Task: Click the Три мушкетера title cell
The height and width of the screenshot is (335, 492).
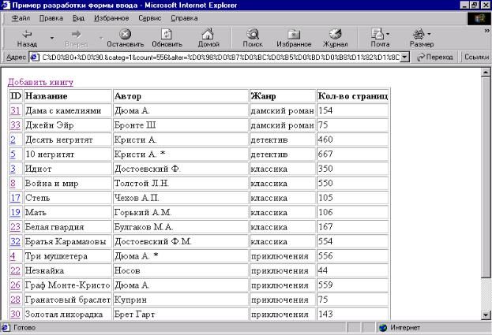Action: pos(68,256)
